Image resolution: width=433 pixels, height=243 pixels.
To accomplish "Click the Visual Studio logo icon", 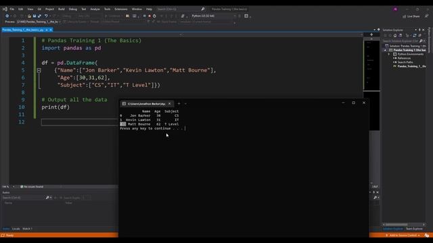I will coord(5,9).
